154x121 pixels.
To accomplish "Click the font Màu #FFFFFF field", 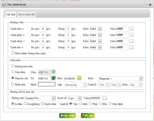I will point(96,98).
